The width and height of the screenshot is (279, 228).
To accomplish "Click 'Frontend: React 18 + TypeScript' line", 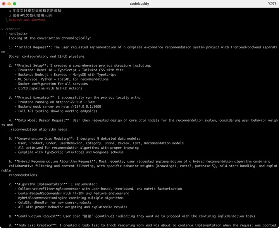I will point(71,70).
